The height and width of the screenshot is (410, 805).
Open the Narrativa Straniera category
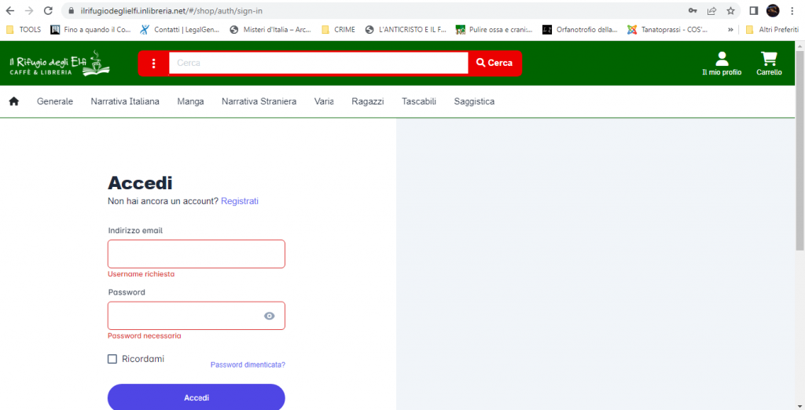pyautogui.click(x=259, y=101)
